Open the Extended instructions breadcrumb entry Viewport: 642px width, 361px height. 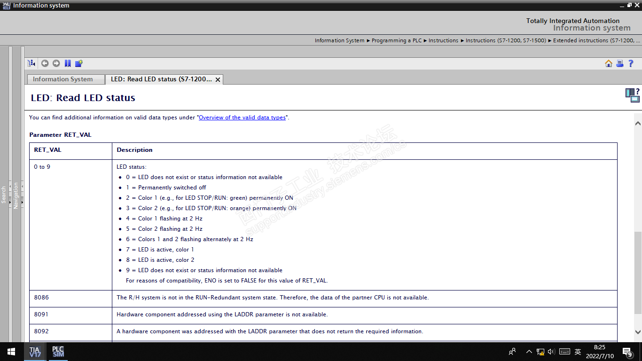pyautogui.click(x=597, y=40)
